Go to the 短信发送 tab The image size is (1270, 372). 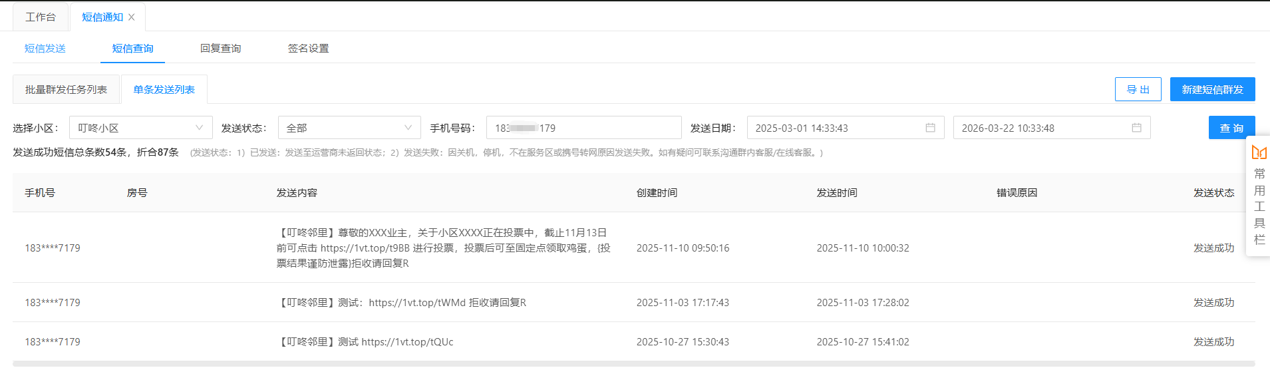coord(45,49)
